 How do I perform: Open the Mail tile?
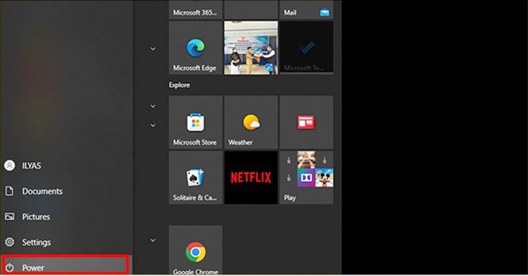click(306, 9)
